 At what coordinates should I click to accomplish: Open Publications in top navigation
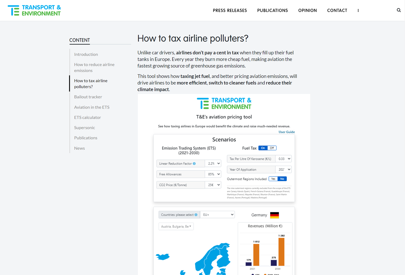tap(272, 11)
